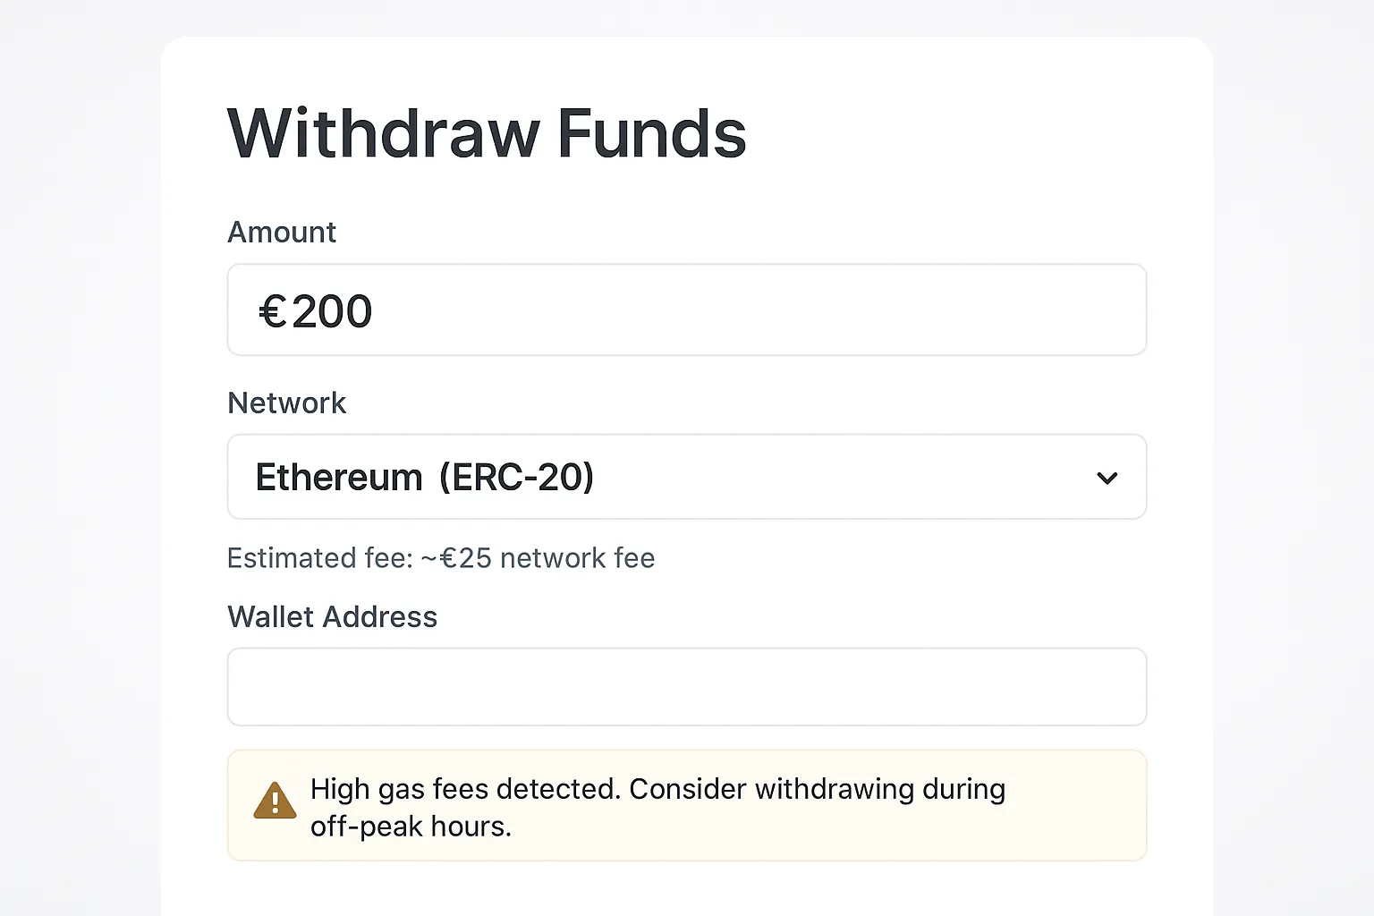Click the Withdraw Funds heading
Image resolution: width=1374 pixels, height=916 pixels.
click(x=488, y=132)
